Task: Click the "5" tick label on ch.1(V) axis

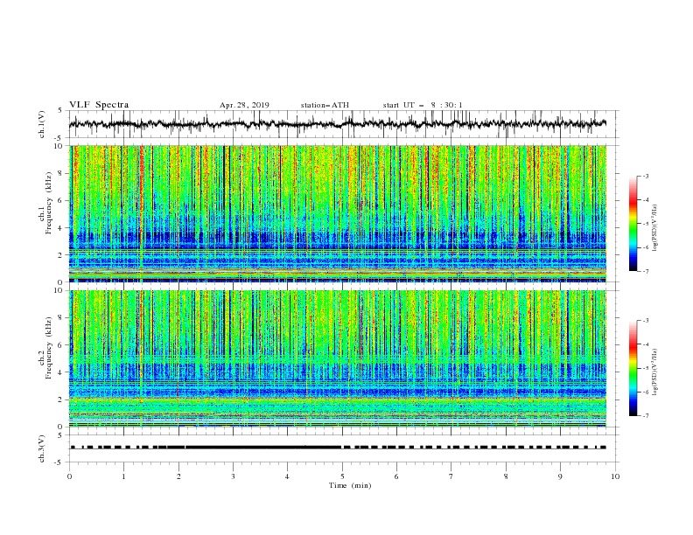Action: [60, 110]
